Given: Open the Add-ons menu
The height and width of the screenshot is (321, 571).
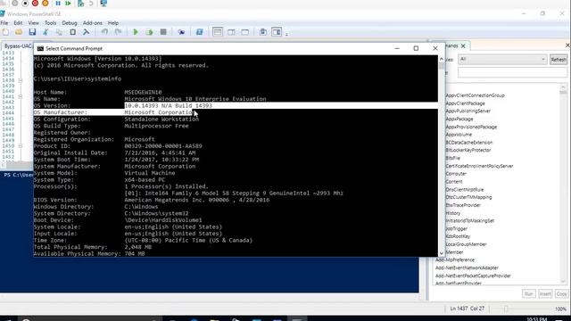Looking at the screenshot, I should tap(93, 22).
